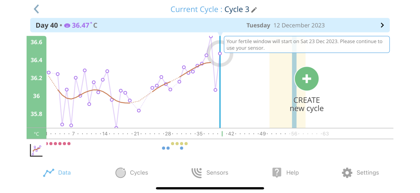Viewport: 420px width, 193px height.
Task: Tap the pencil icon to rename Cycle 3
Action: 254,9
